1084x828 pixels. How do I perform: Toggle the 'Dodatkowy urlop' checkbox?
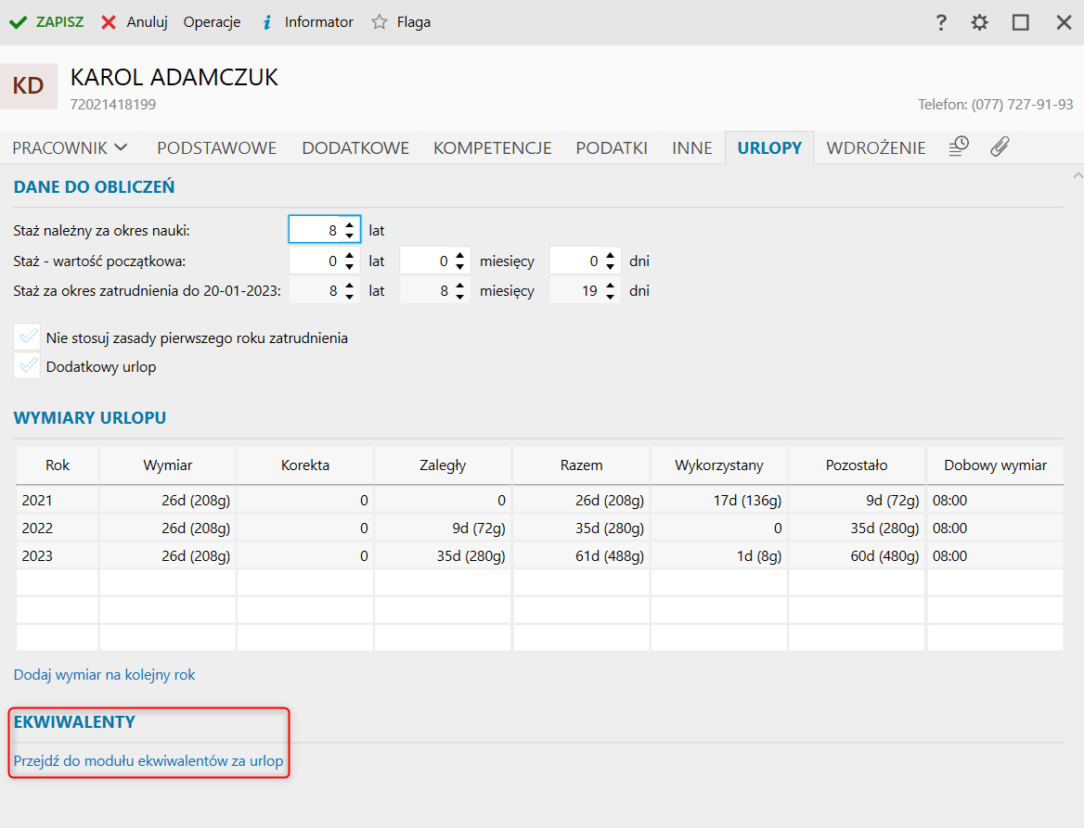[x=28, y=366]
